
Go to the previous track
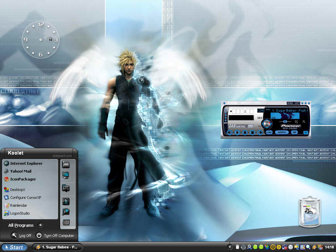tap(229, 133)
